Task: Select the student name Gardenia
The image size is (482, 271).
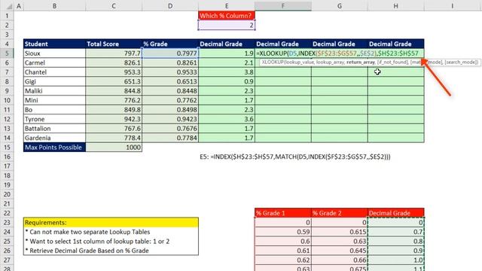Action: point(54,138)
